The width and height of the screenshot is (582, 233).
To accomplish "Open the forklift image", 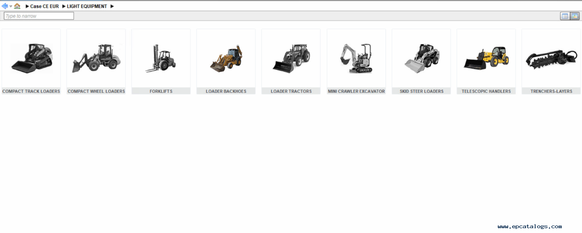I will (x=161, y=58).
